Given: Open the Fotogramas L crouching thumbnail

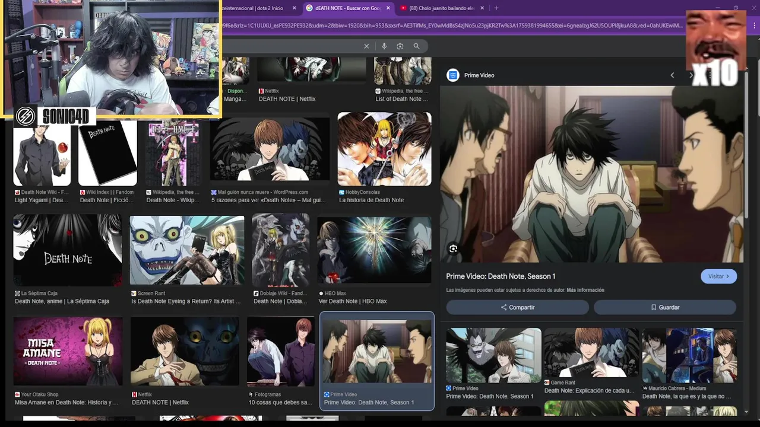Looking at the screenshot, I should [281, 351].
